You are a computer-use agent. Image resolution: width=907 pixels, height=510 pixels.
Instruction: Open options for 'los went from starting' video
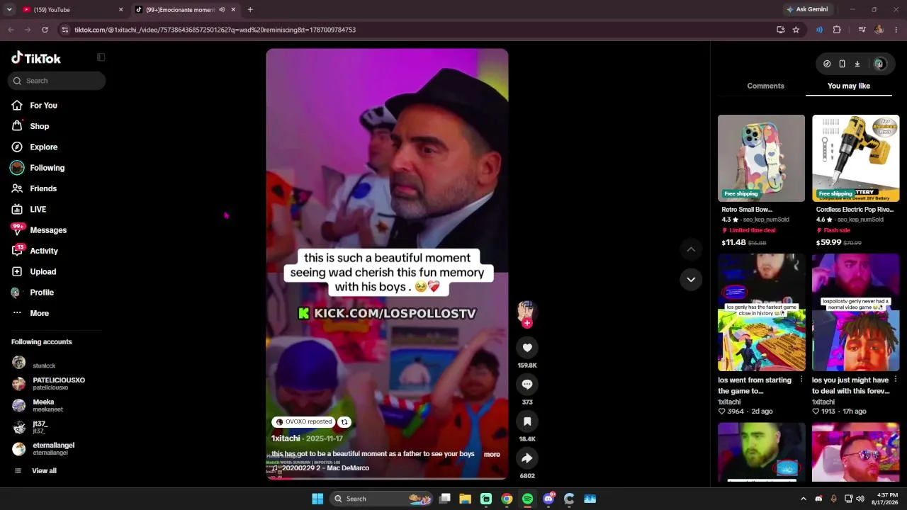pyautogui.click(x=801, y=380)
